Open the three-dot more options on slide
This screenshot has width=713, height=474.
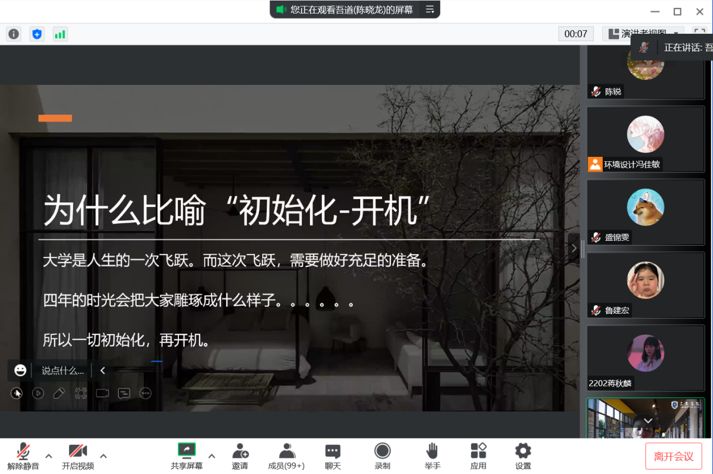coord(145,393)
